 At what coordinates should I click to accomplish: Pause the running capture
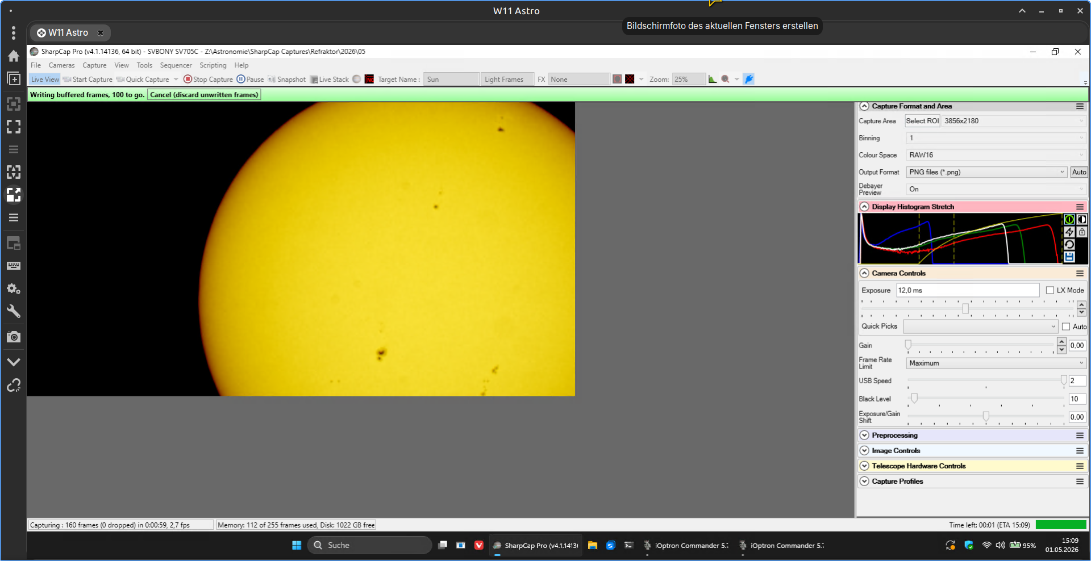click(250, 79)
